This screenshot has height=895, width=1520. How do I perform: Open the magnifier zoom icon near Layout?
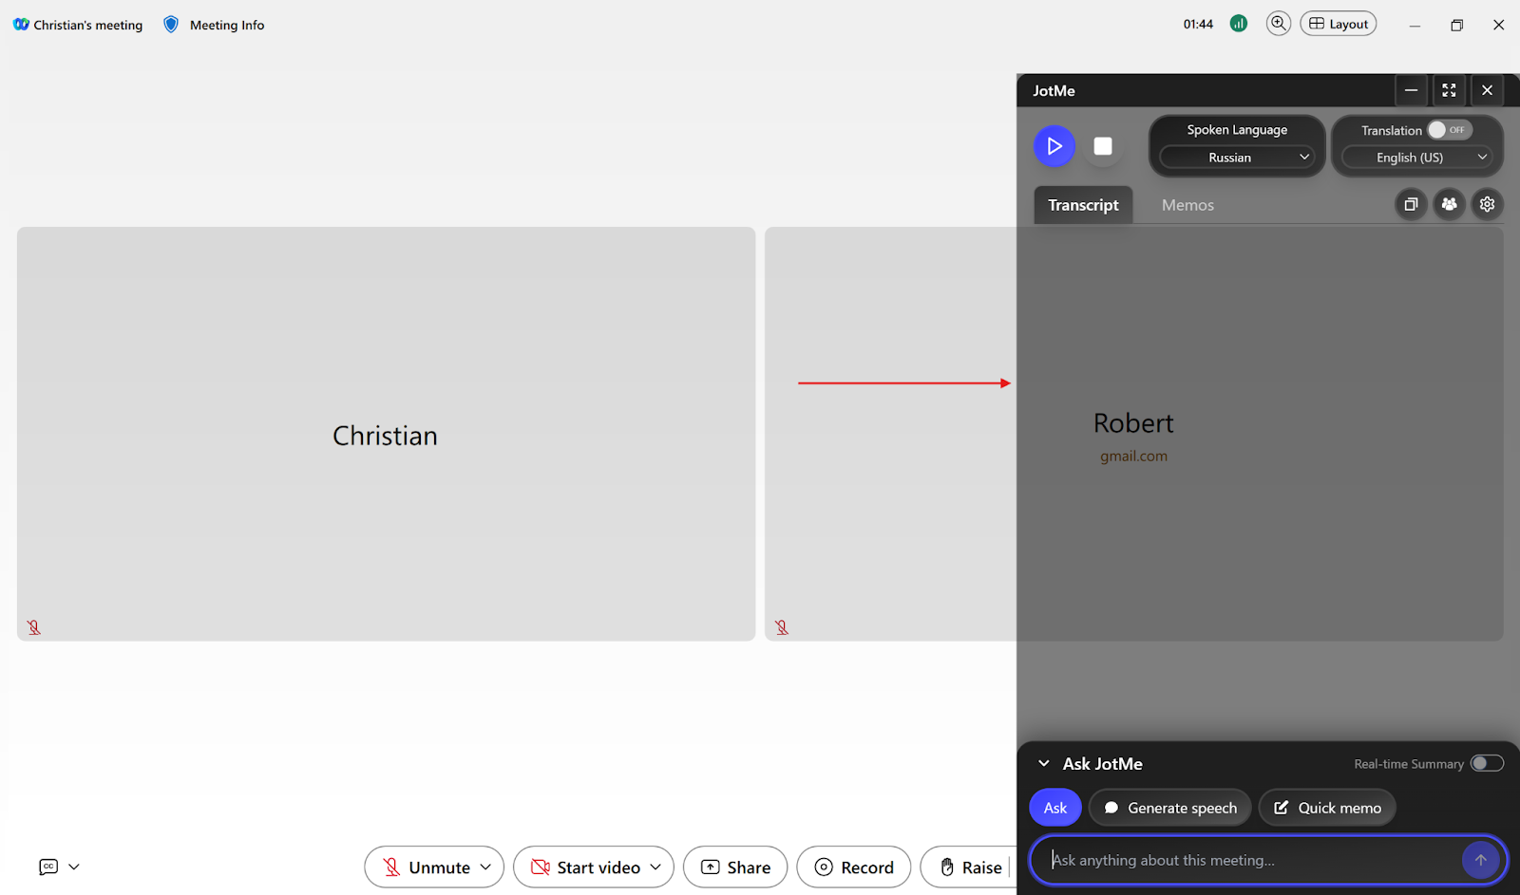point(1278,23)
